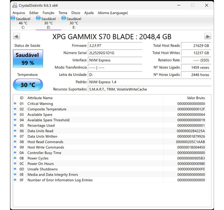Select the Percentage Used attribute row
This screenshot has width=224, height=210.
pyautogui.click(x=109, y=126)
